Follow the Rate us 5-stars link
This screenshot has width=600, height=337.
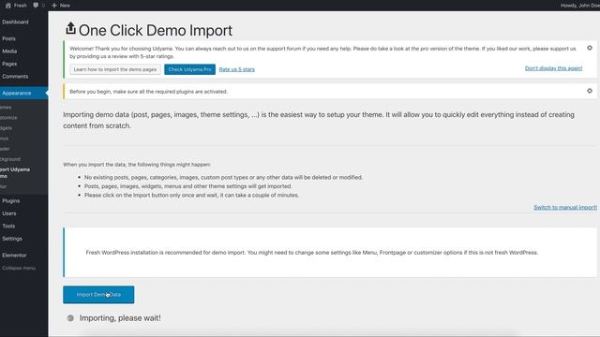pyautogui.click(x=237, y=69)
